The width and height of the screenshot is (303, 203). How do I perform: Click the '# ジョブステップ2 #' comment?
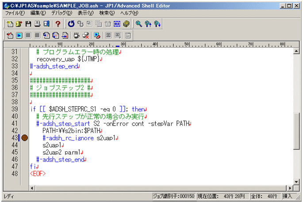60,88
